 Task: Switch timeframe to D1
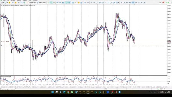(x=139, y=2)
